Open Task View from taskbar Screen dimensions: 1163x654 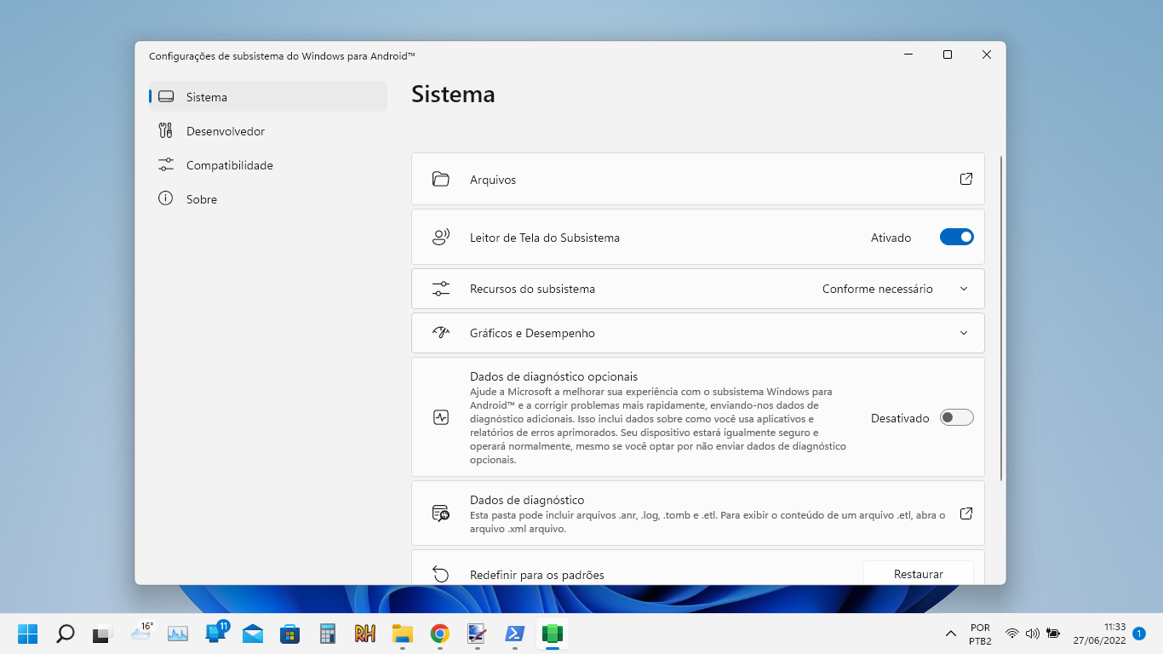[103, 634]
